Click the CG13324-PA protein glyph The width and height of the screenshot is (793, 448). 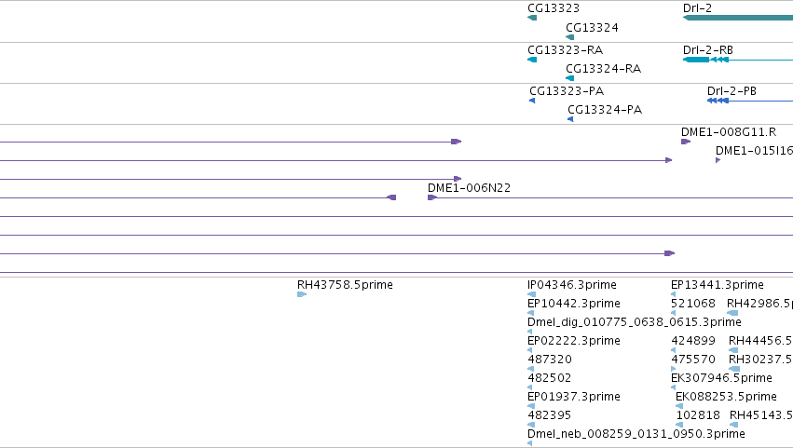tap(570, 119)
